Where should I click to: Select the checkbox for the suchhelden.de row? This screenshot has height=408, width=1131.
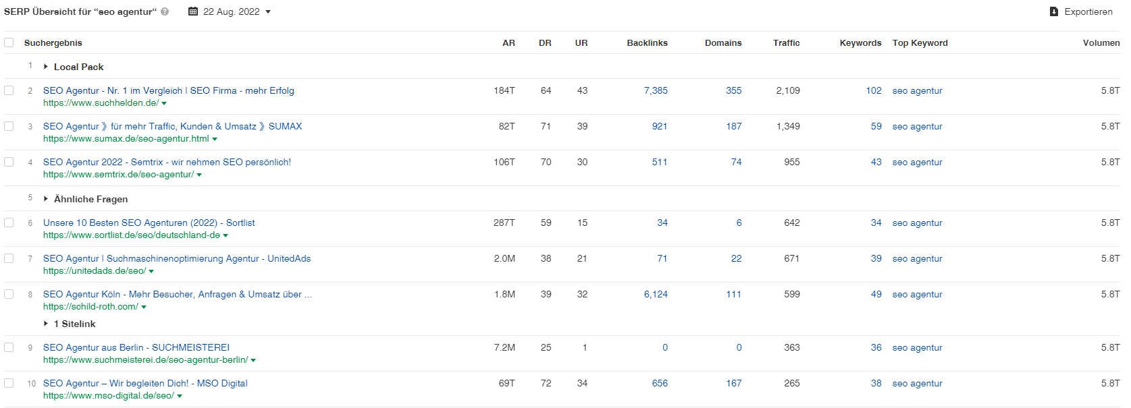pos(9,90)
